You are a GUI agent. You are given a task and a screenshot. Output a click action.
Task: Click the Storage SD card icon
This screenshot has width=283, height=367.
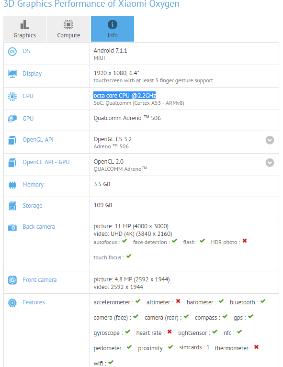click(x=12, y=206)
